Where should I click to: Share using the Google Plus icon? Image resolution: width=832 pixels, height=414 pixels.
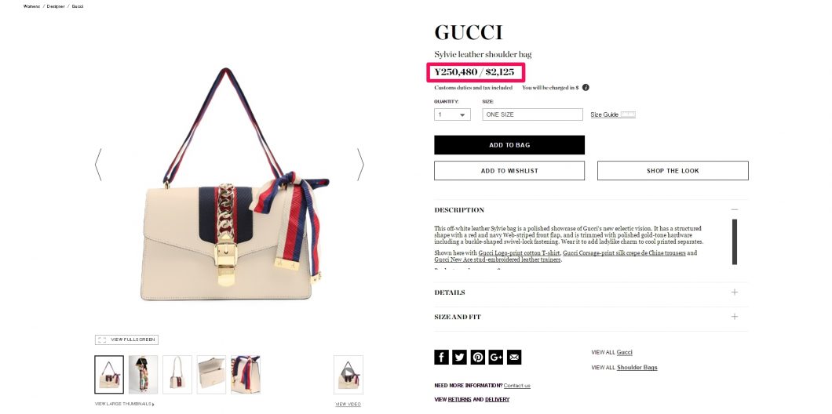(495, 358)
